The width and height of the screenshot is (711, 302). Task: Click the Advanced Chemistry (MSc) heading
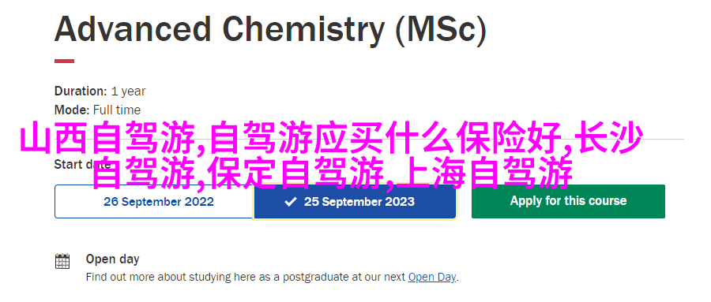tap(270, 29)
